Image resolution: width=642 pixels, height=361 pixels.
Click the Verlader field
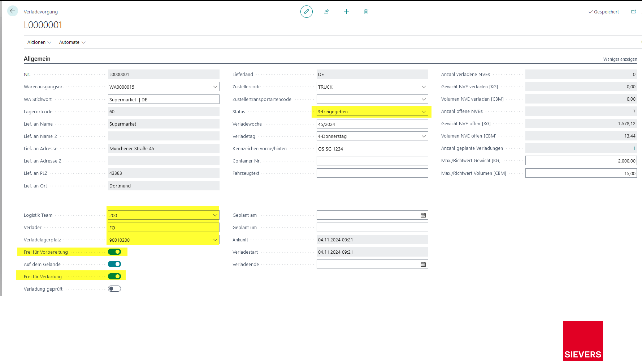164,228
